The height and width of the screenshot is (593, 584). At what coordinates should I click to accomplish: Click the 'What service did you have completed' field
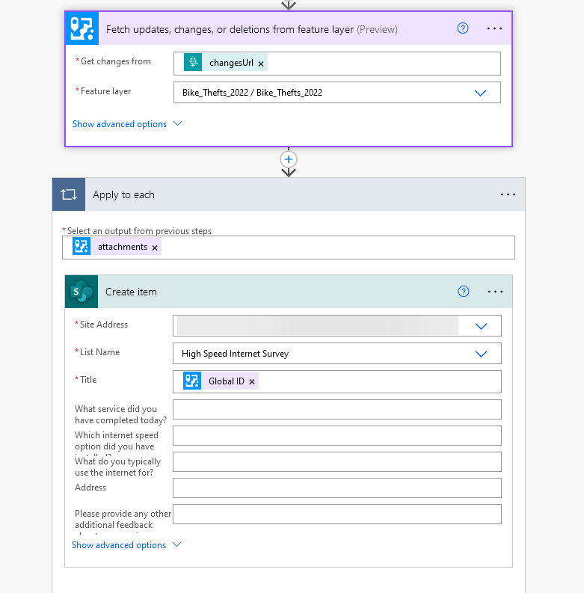click(336, 410)
